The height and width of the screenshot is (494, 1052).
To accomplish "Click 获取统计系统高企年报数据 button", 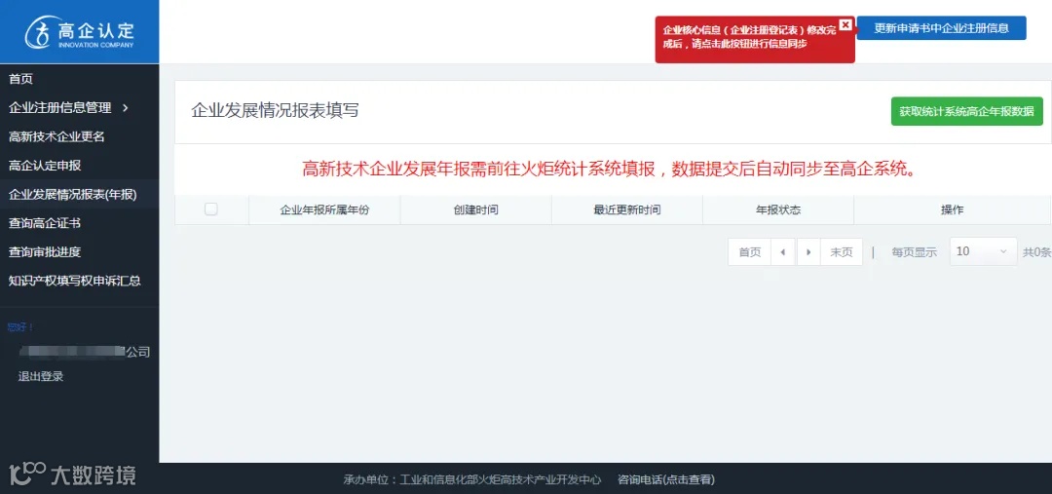I will coord(967,111).
